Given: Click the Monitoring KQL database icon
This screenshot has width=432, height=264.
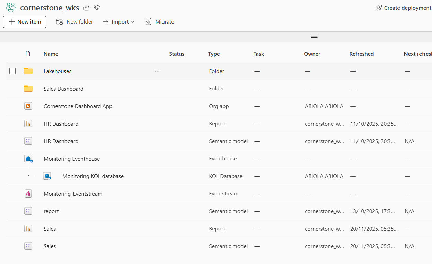Looking at the screenshot, I should 47,176.
